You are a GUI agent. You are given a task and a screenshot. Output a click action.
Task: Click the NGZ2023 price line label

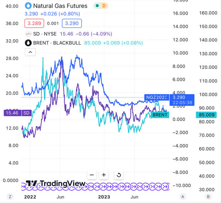pos(156,97)
